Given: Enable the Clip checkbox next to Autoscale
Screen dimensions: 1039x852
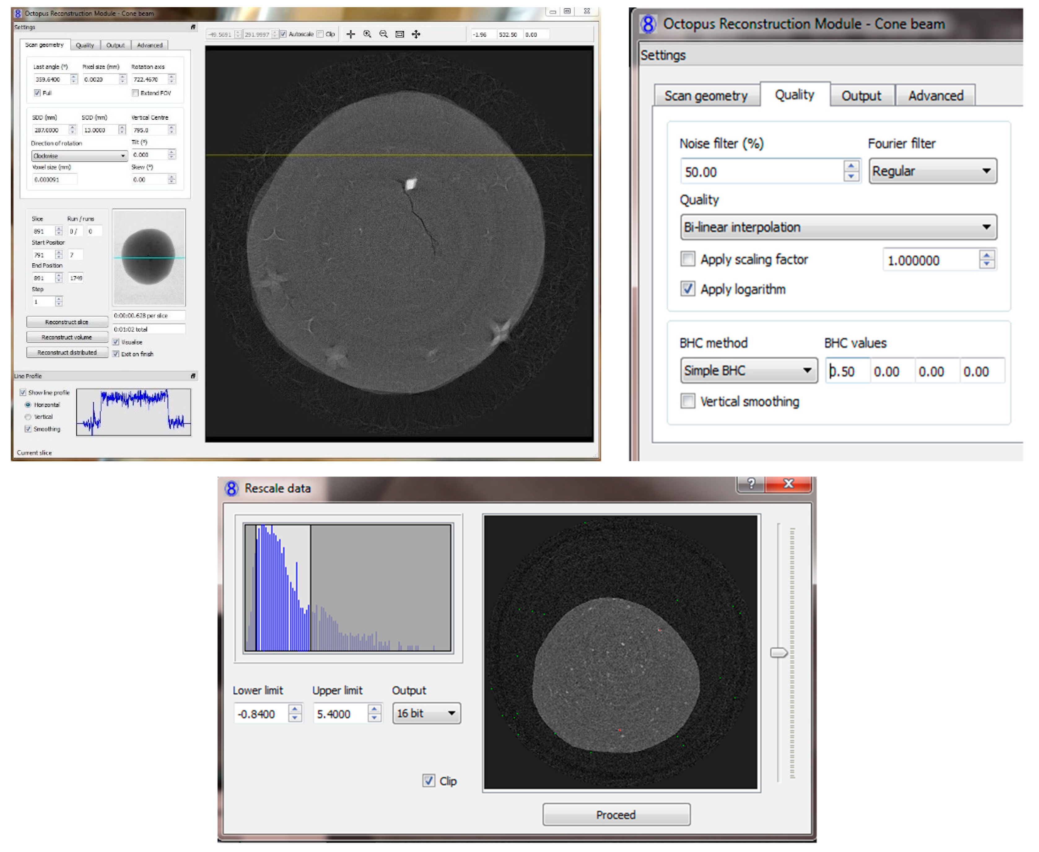Looking at the screenshot, I should [x=320, y=34].
